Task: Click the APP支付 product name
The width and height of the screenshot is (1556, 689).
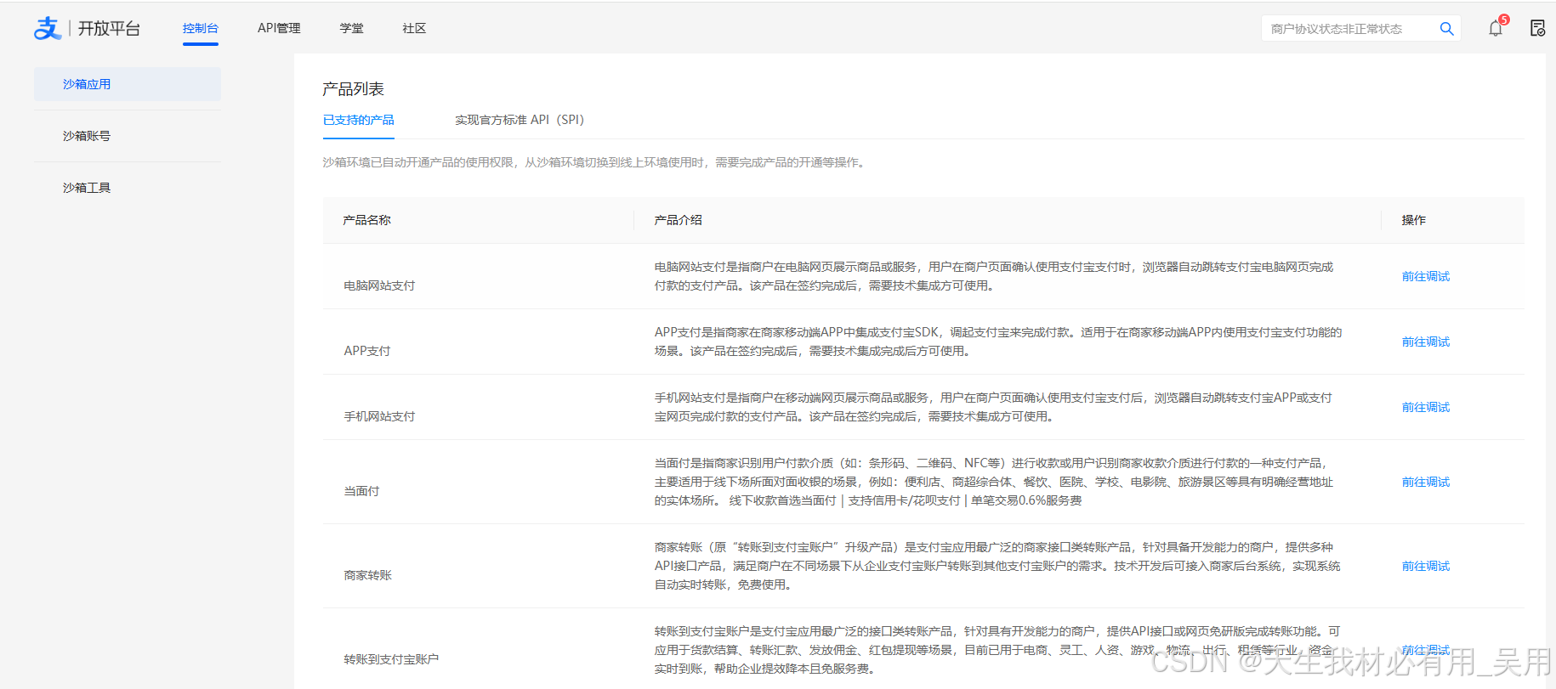Action: coord(367,351)
